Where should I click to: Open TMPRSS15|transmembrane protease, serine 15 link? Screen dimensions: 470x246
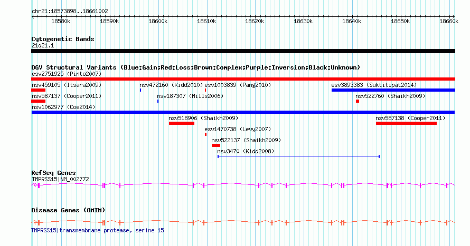click(97, 230)
